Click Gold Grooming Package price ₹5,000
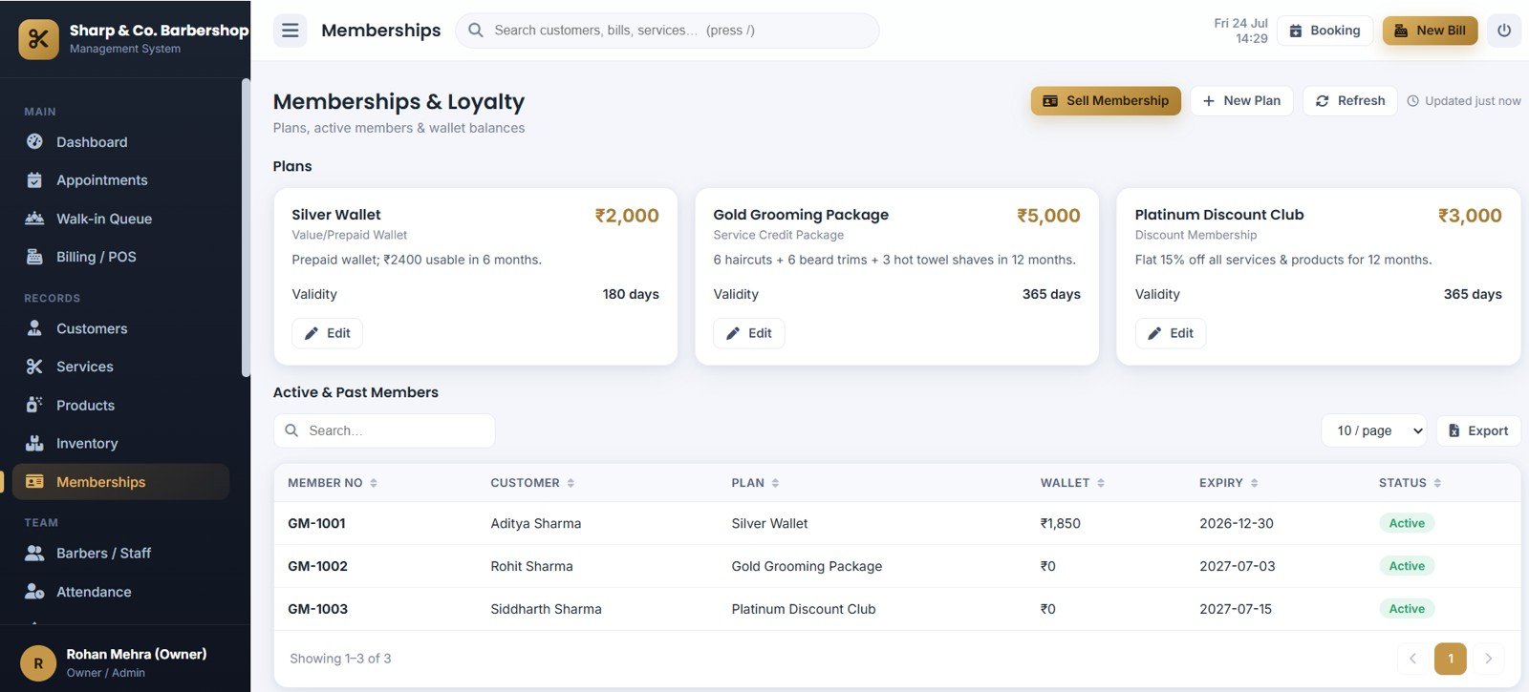1529x692 pixels. (1048, 216)
